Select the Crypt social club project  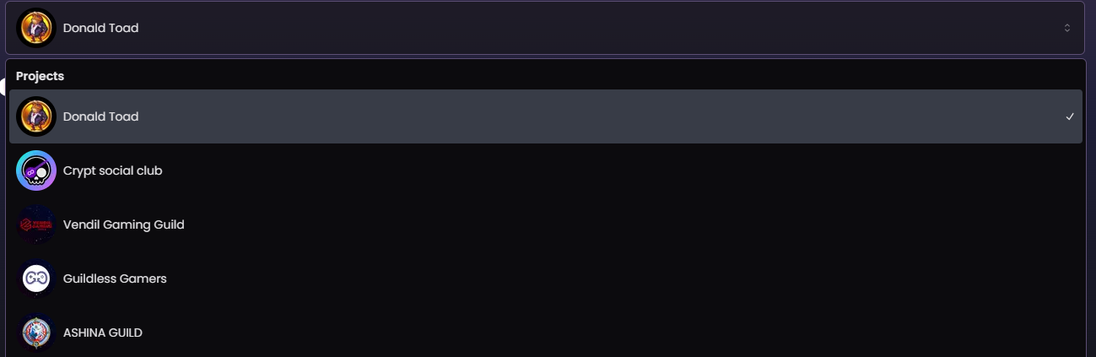coord(546,170)
